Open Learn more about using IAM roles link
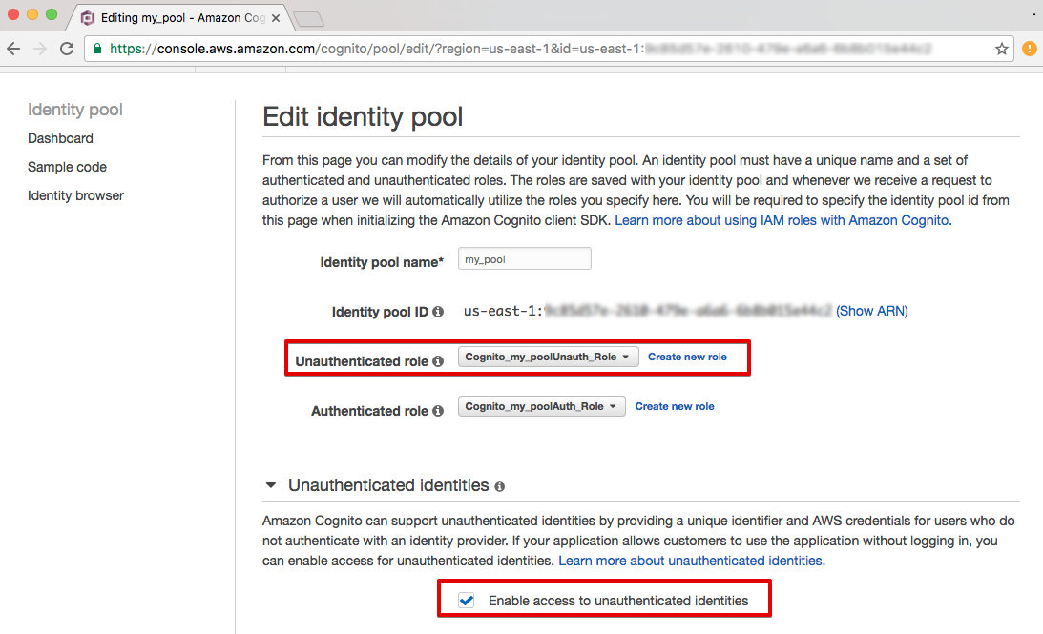This screenshot has height=634, width=1043. pos(782,220)
